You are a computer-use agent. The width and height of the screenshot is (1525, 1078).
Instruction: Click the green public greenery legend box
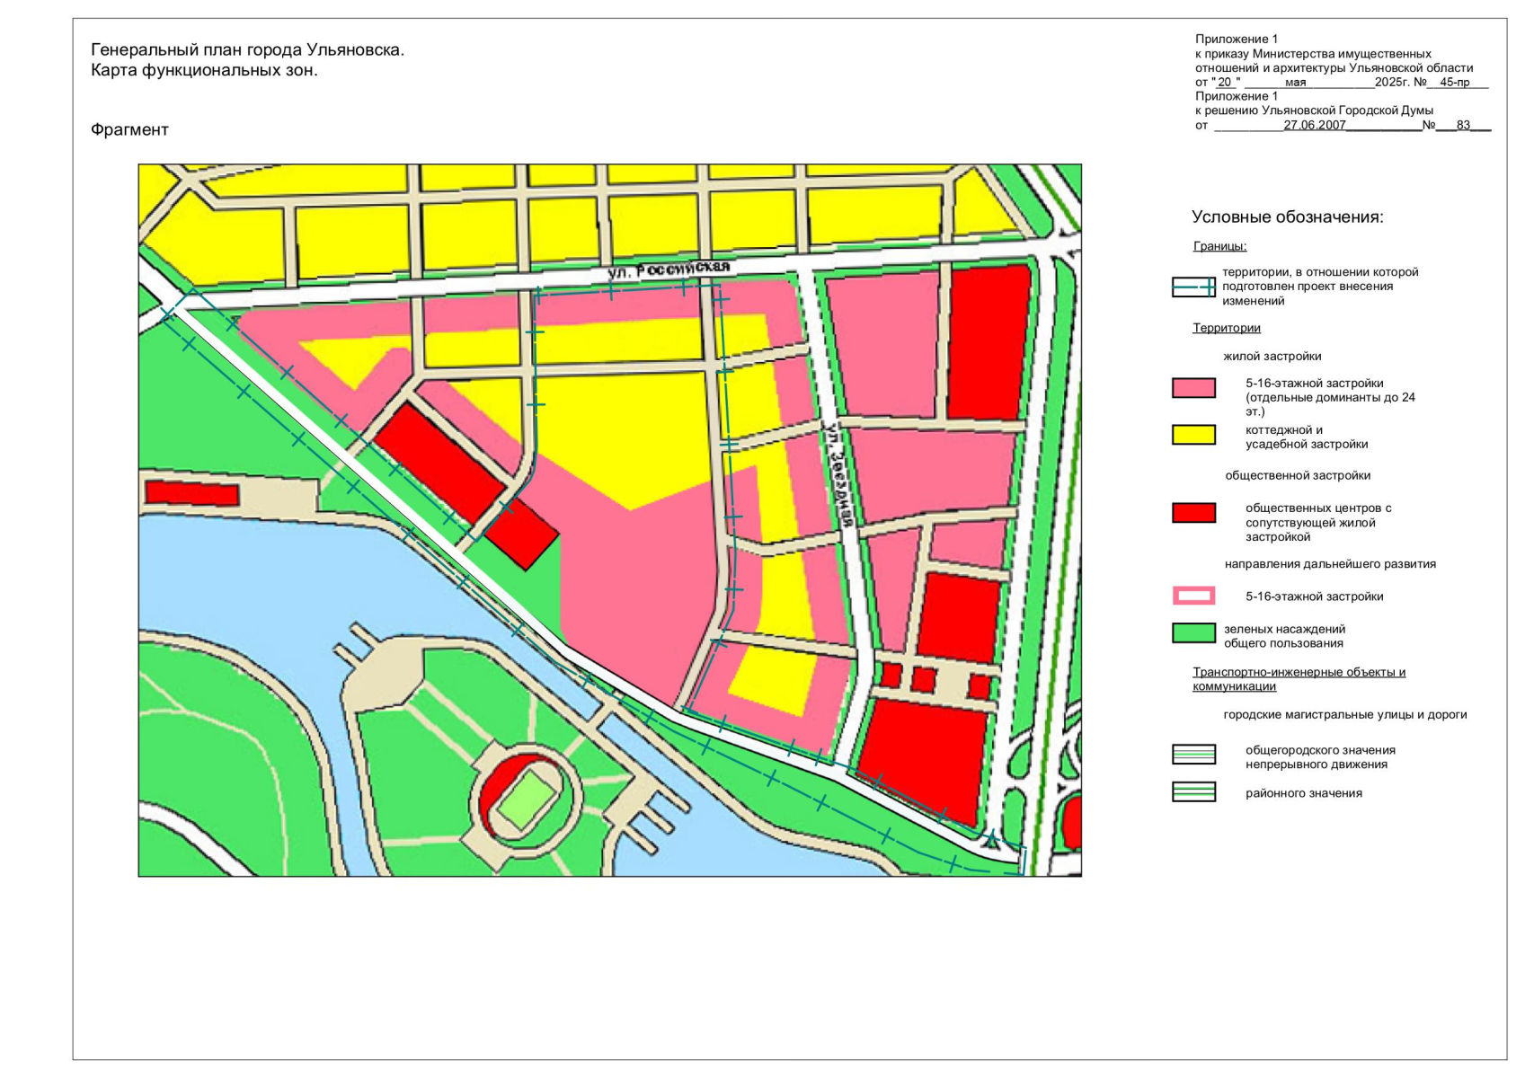1193,633
